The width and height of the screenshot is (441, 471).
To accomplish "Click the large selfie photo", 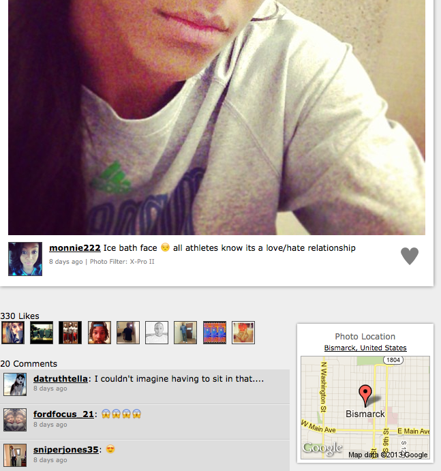I will [x=217, y=117].
